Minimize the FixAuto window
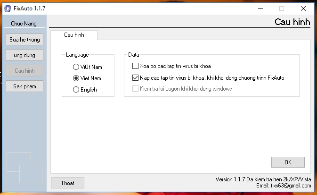 point(260,8)
